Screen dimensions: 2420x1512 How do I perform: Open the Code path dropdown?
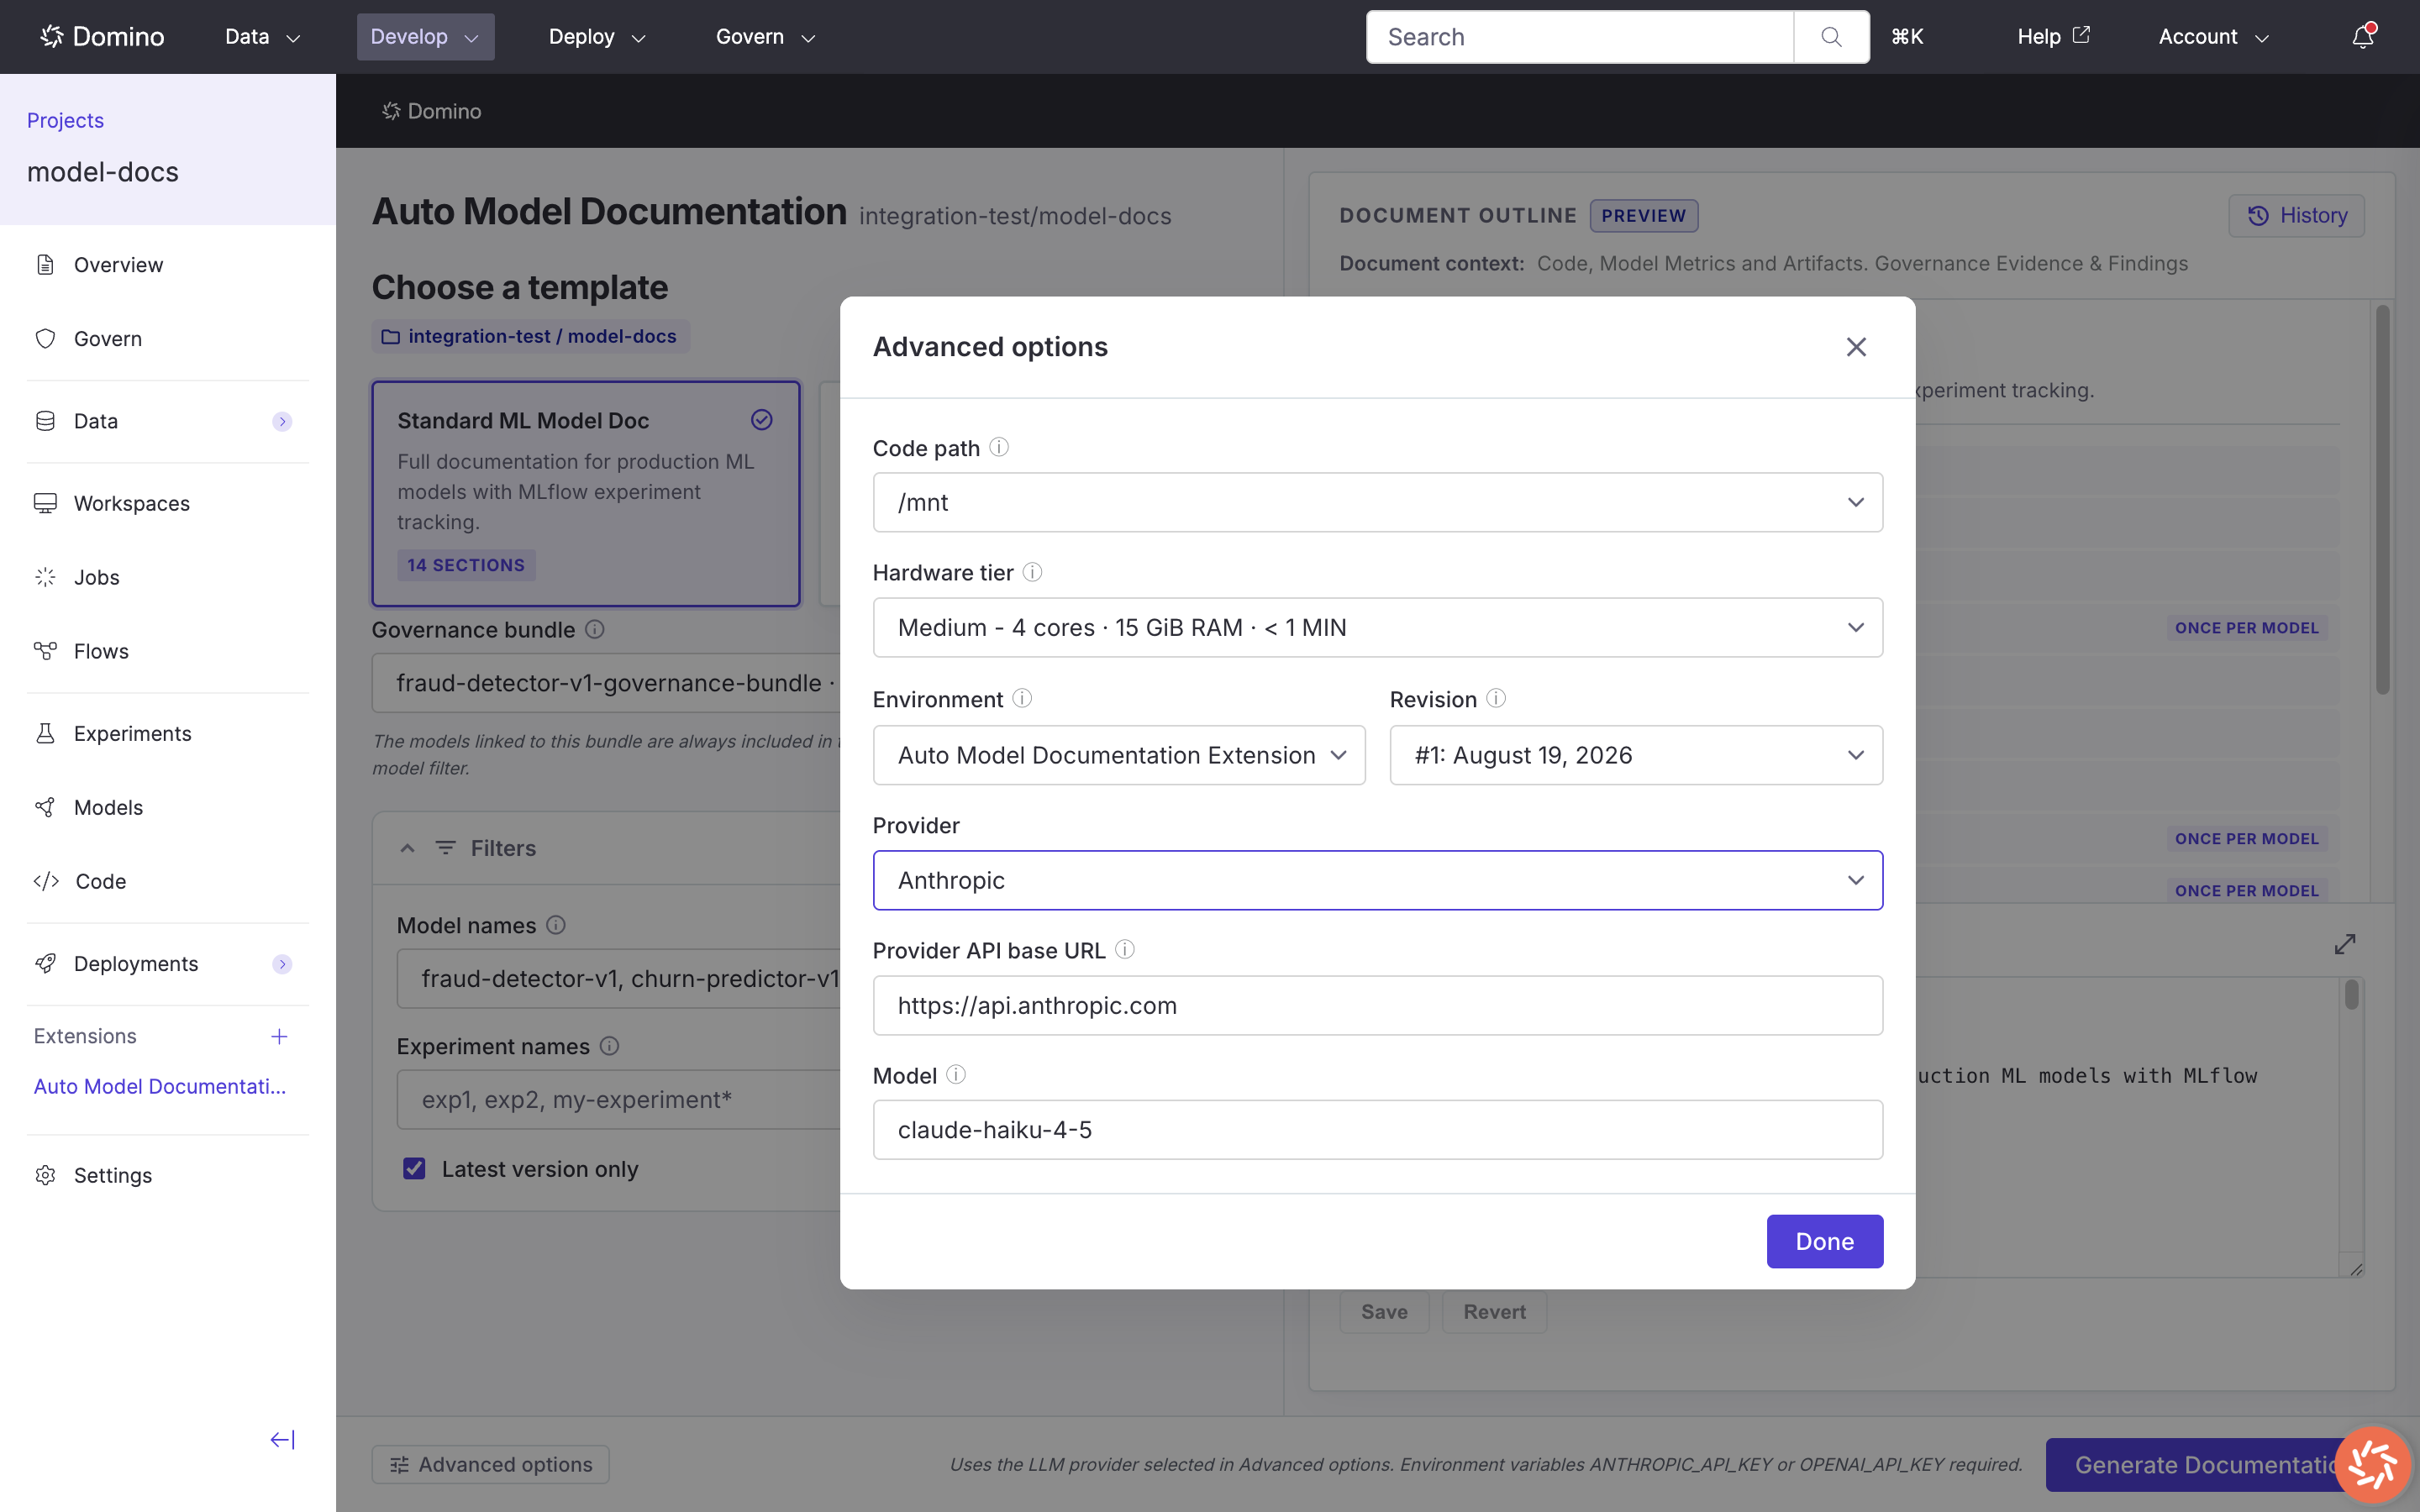(x=1377, y=502)
